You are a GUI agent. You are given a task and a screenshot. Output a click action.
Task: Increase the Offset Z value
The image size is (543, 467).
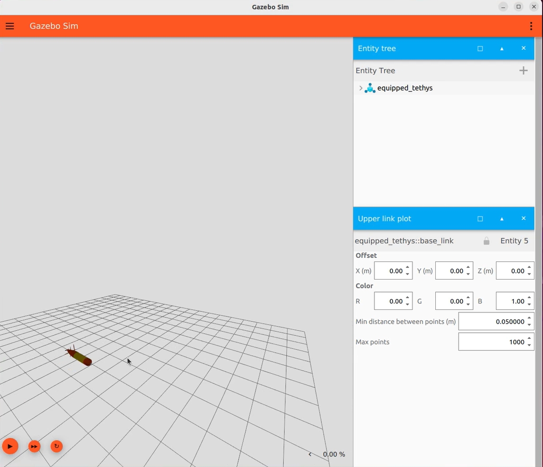(x=529, y=267)
